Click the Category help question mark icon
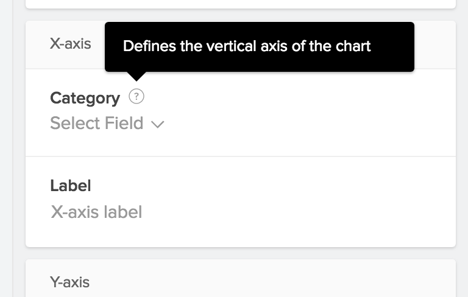This screenshot has height=297, width=468. point(137,96)
